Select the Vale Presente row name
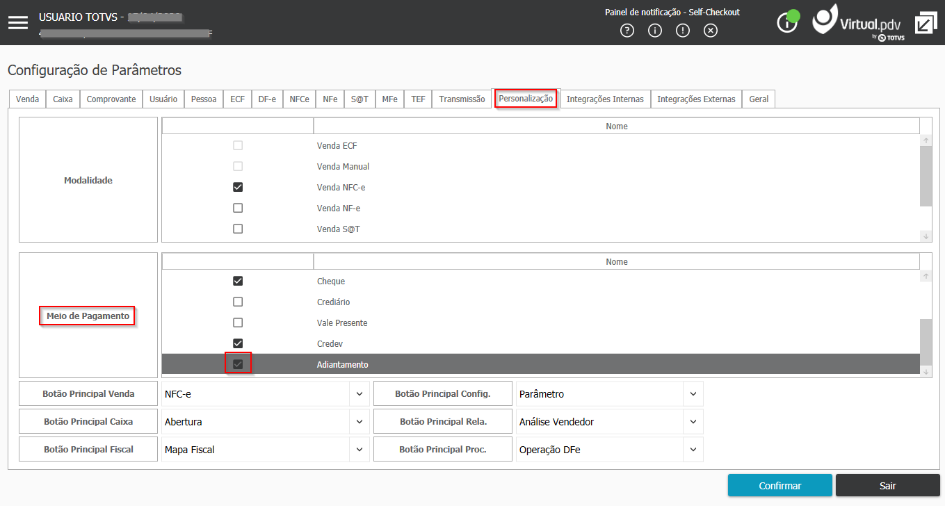This screenshot has height=506, width=945. point(342,323)
